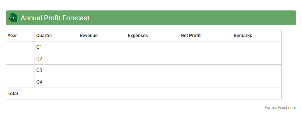This screenshot has height=116, width=302.
Task: Click the Expenses header cell
Action: 152,36
